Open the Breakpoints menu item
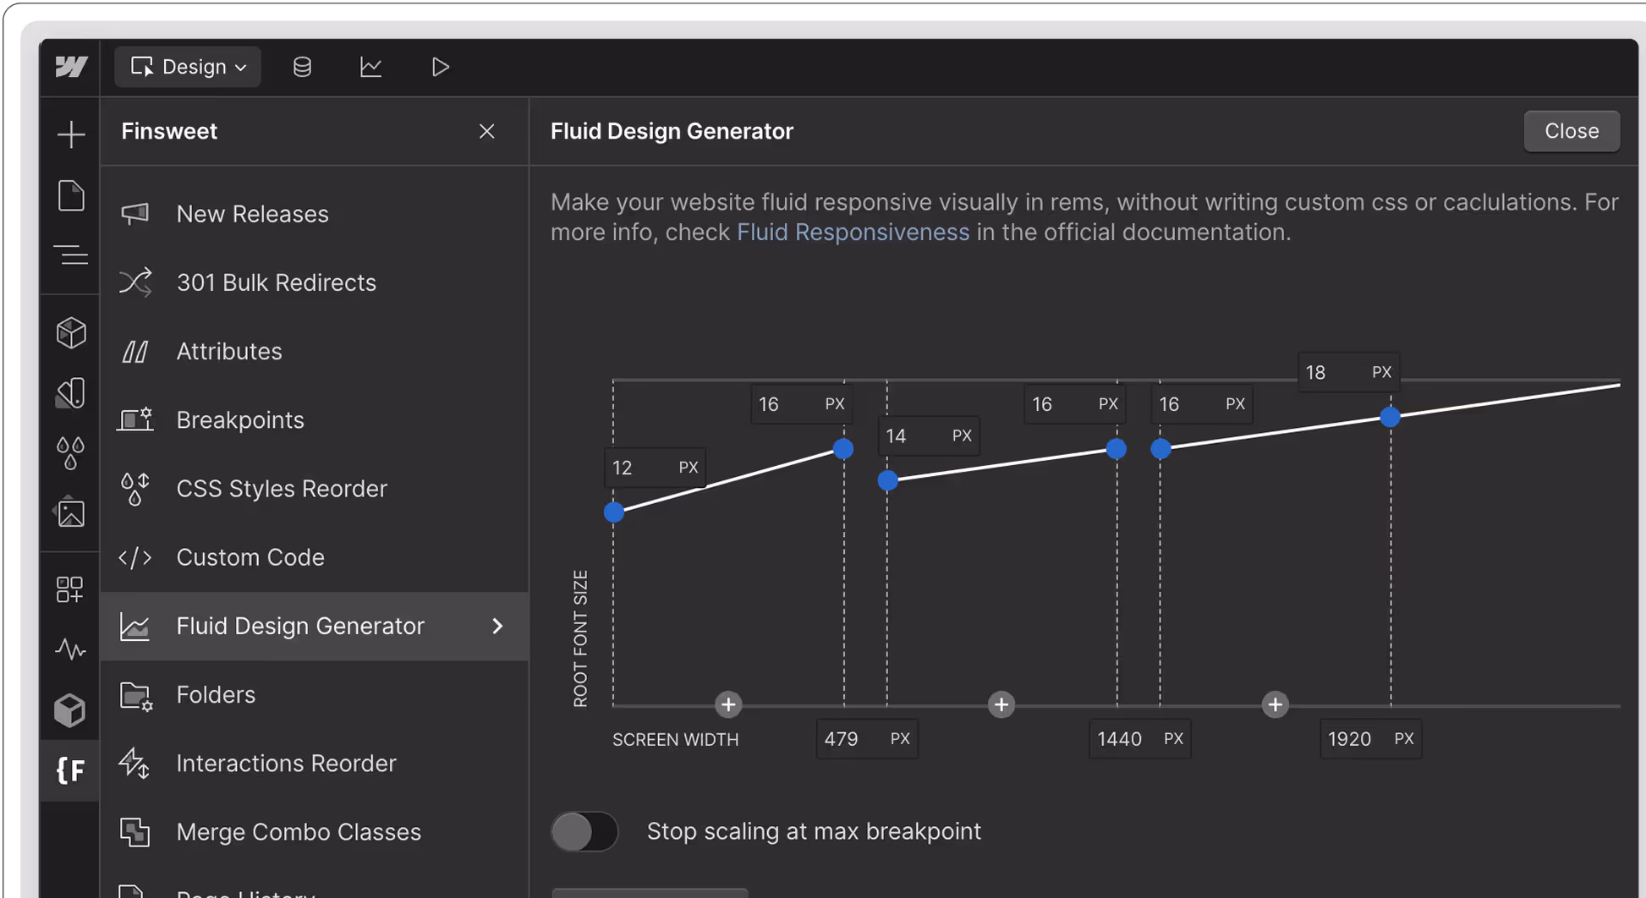 [315, 420]
